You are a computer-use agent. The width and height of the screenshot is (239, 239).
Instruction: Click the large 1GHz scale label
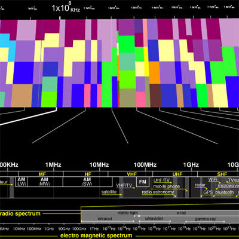[x=191, y=165]
